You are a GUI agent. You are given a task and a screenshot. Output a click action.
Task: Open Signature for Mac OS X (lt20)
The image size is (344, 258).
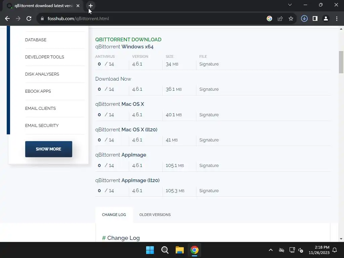[209, 140]
